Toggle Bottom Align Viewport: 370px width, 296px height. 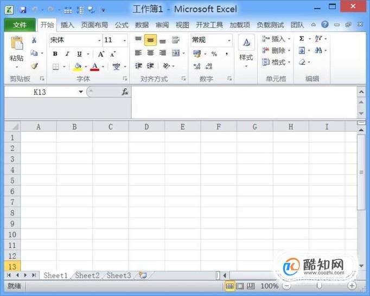point(162,41)
